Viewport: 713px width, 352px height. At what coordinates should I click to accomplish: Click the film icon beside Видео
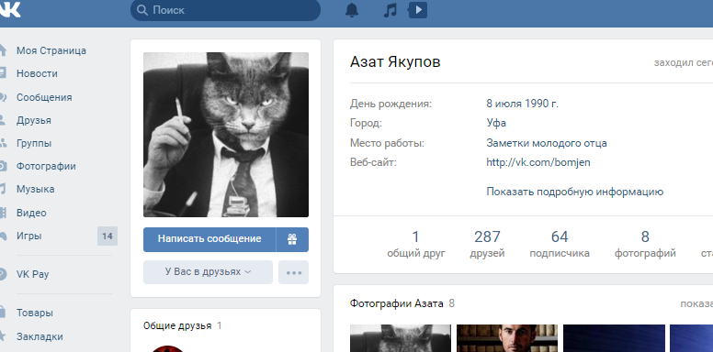pyautogui.click(x=2, y=213)
